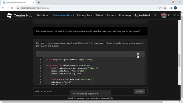Go back to the previous page
The image size is (183, 103).
3,8
